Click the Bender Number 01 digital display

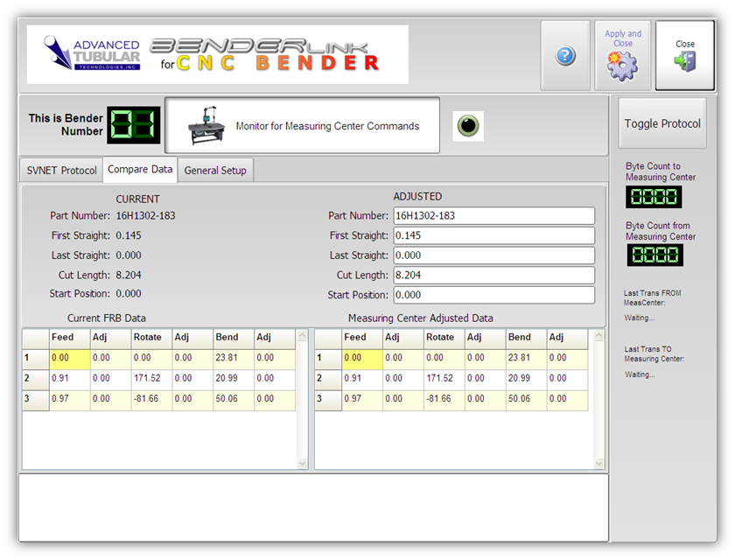pos(133,125)
